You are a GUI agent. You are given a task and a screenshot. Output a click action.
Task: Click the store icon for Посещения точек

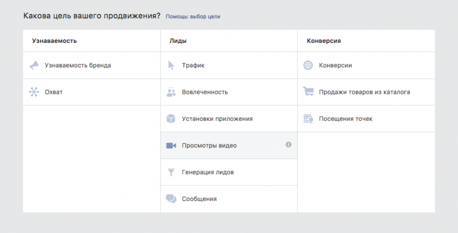pyautogui.click(x=308, y=119)
